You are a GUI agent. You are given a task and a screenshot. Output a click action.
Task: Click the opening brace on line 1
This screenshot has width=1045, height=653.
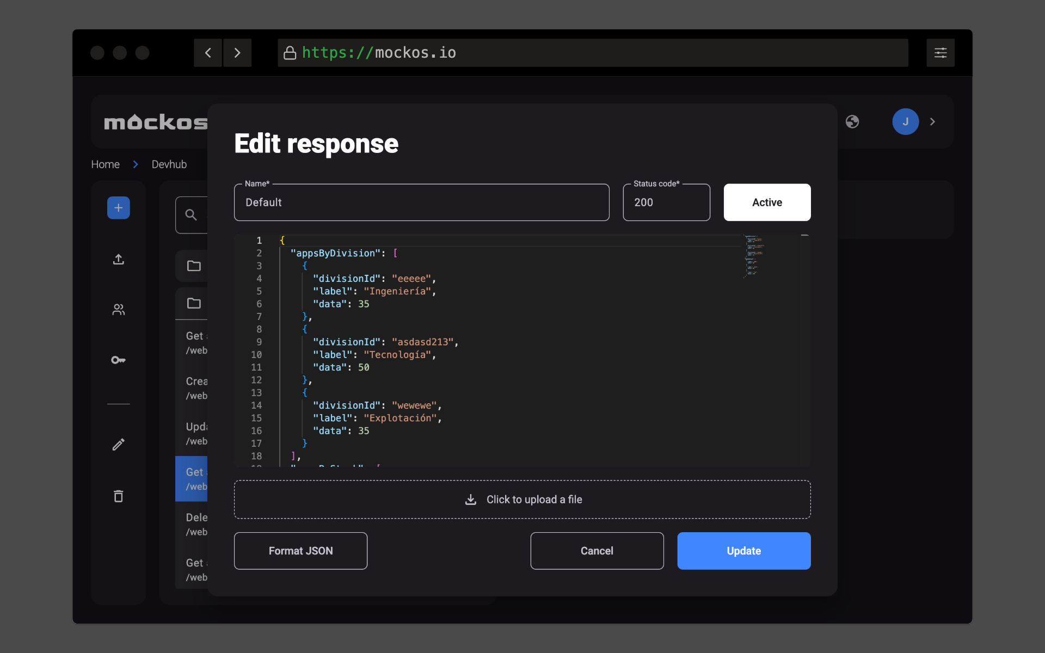[282, 241]
